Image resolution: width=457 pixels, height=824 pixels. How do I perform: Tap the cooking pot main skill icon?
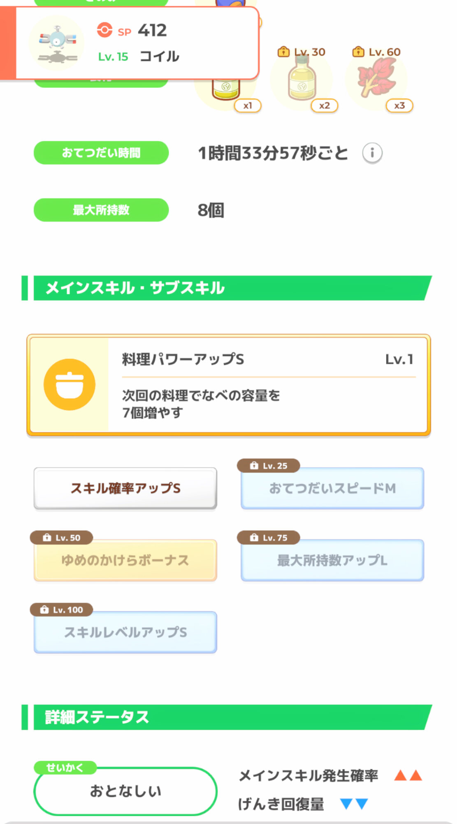point(70,385)
